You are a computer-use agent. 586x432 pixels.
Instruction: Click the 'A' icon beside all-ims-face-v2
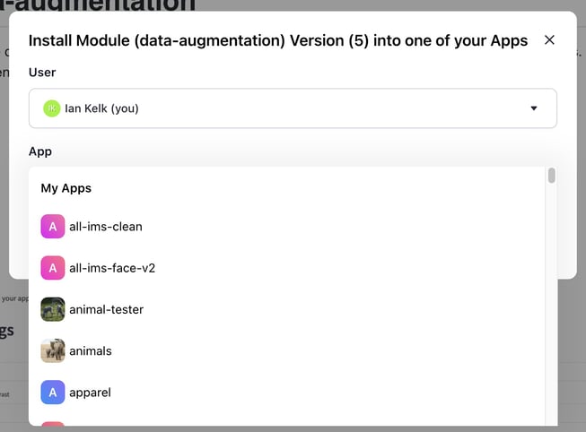click(x=53, y=268)
